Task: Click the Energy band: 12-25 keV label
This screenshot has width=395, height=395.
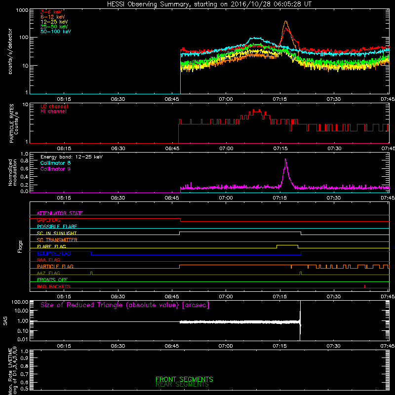Action: click(72, 157)
